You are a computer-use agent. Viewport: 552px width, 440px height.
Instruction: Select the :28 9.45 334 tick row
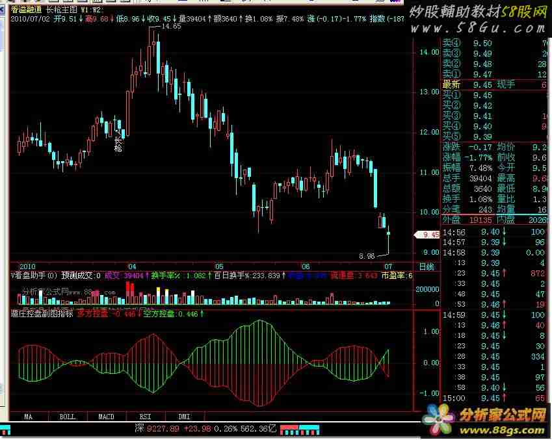point(494,357)
